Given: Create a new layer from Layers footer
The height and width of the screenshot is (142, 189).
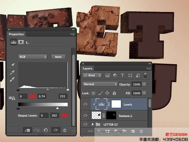Looking at the screenshot, I should click(133, 131).
